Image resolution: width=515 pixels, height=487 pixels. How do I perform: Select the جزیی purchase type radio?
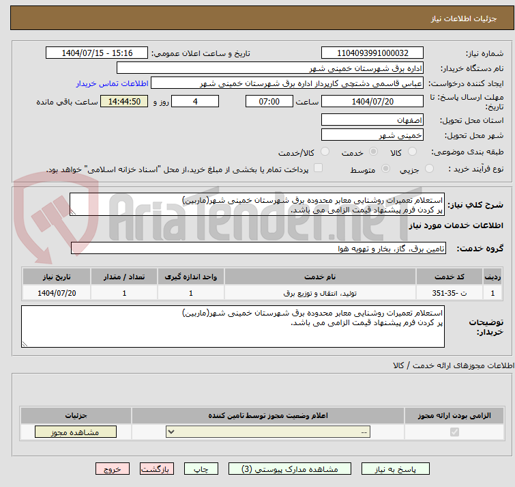429,169
